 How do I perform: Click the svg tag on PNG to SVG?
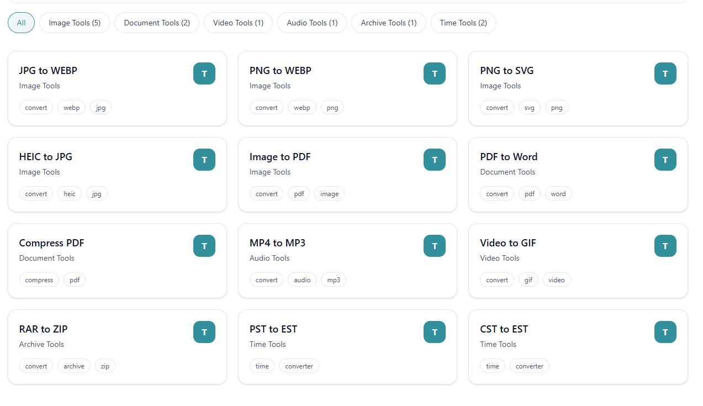tap(529, 107)
